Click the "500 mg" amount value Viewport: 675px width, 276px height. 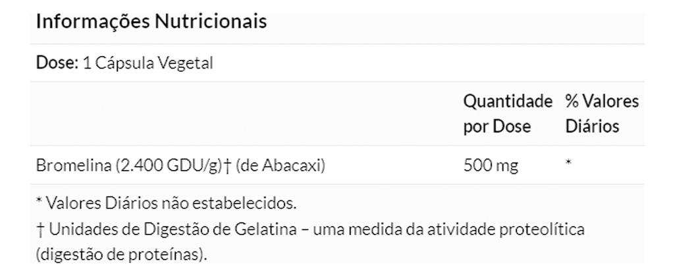coord(491,166)
